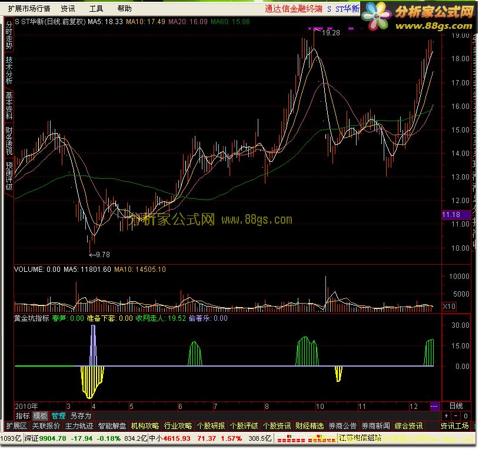The height and width of the screenshot is (449, 479).
Task: Select the 指标 tab
Action: 22,415
